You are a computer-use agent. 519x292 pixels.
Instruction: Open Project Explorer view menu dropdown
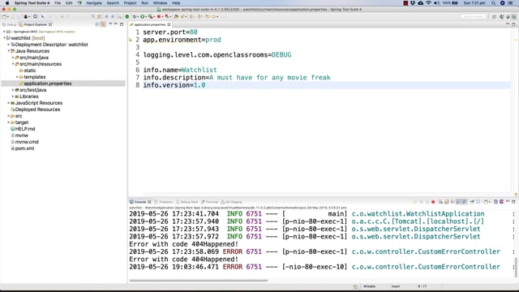(110, 24)
